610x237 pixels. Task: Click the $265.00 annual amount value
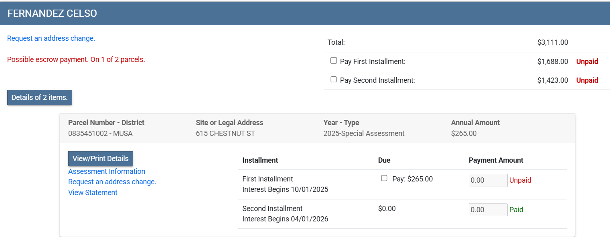pos(464,133)
